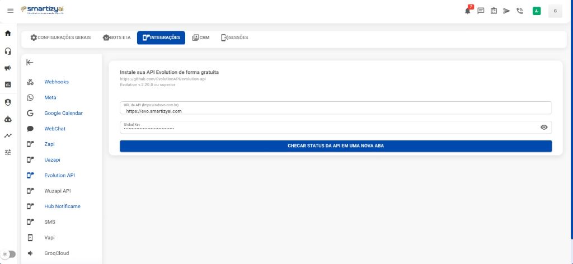Click Checar Status da API button
This screenshot has height=264, width=573.
tap(336, 146)
